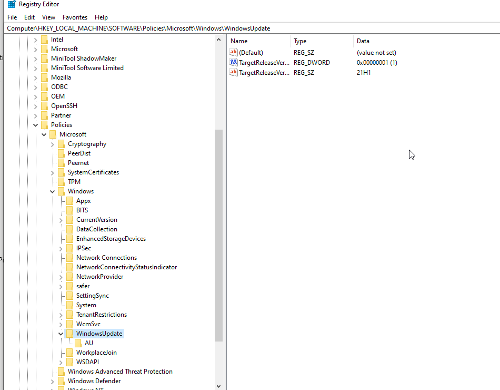Click the AU folder icon
The width and height of the screenshot is (500, 390).
[x=78, y=343]
